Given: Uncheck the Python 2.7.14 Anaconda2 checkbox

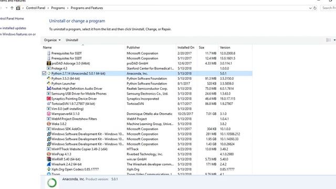Looking at the screenshot, I should pyautogui.click(x=44, y=73).
